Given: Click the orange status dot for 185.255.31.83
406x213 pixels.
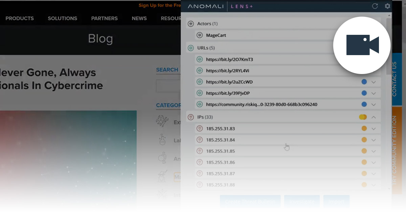Looking at the screenshot, I should [x=364, y=128].
